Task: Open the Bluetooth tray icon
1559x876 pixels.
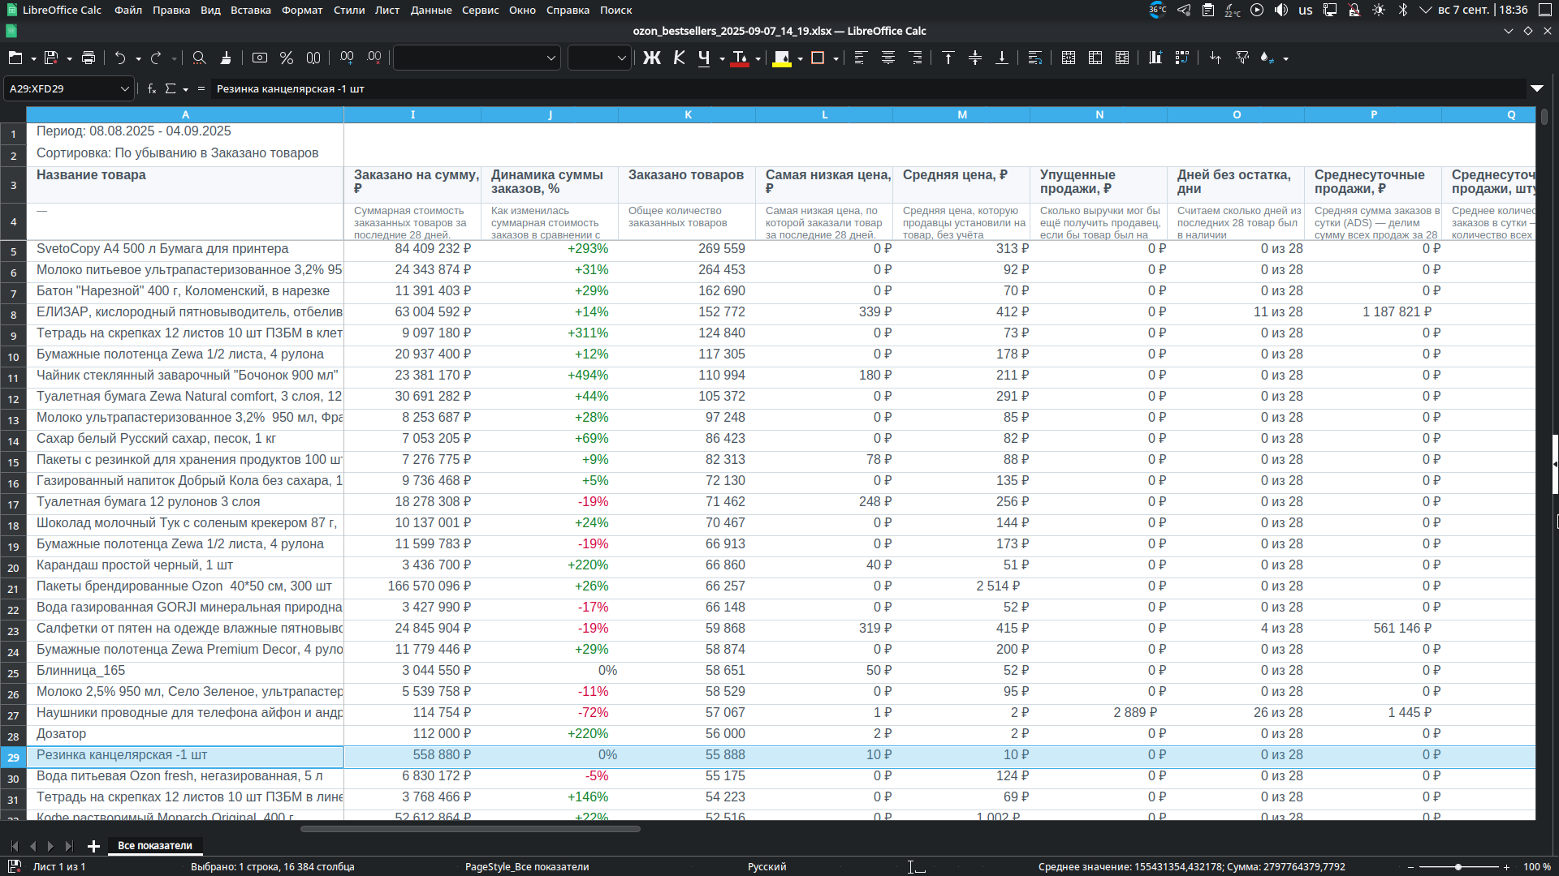Action: click(1402, 10)
